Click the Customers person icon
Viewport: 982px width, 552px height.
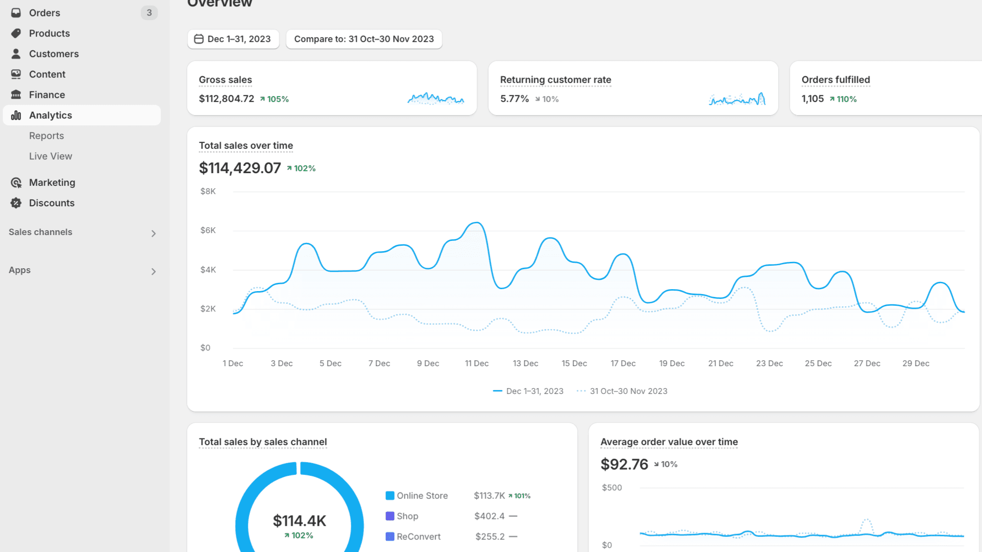click(x=16, y=54)
